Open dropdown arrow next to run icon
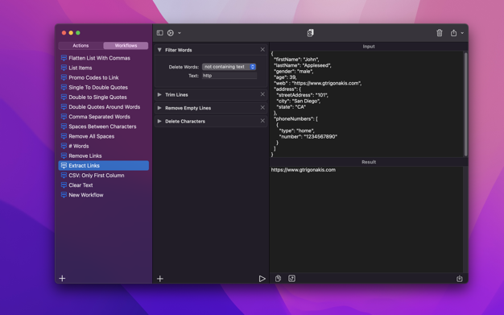Screen dimensions: 504x315 point(180,33)
